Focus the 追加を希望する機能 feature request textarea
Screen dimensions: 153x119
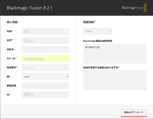tap(115, 80)
